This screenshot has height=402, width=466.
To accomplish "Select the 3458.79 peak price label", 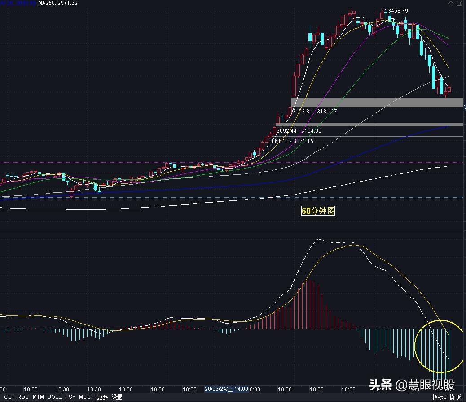I will pyautogui.click(x=398, y=11).
